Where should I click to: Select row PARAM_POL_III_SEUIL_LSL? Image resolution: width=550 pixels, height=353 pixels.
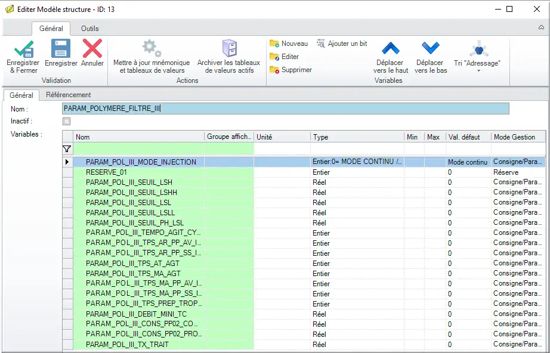[304, 203]
